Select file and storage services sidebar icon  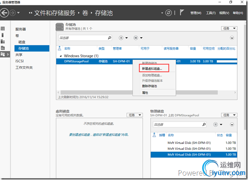[x=5, y=54]
